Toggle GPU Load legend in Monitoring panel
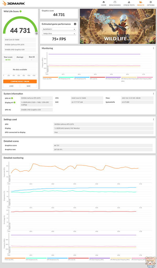Viewport: 157px width, 268px height. (97, 78)
